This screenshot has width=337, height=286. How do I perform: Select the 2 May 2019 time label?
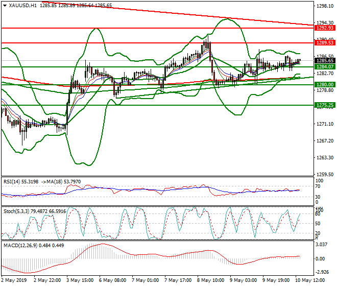tap(14, 280)
